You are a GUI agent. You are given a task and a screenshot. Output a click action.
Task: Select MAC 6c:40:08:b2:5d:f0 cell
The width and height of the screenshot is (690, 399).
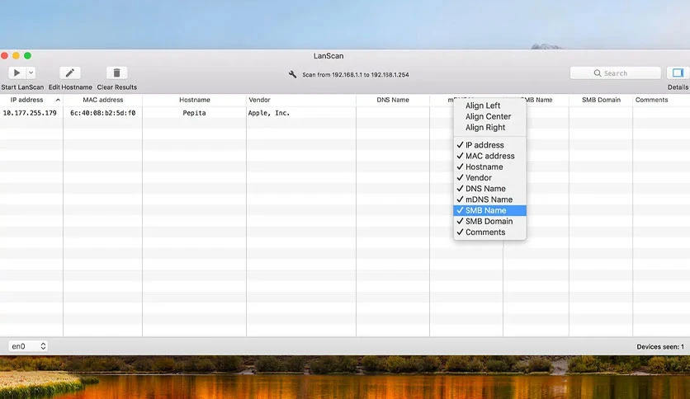[103, 113]
